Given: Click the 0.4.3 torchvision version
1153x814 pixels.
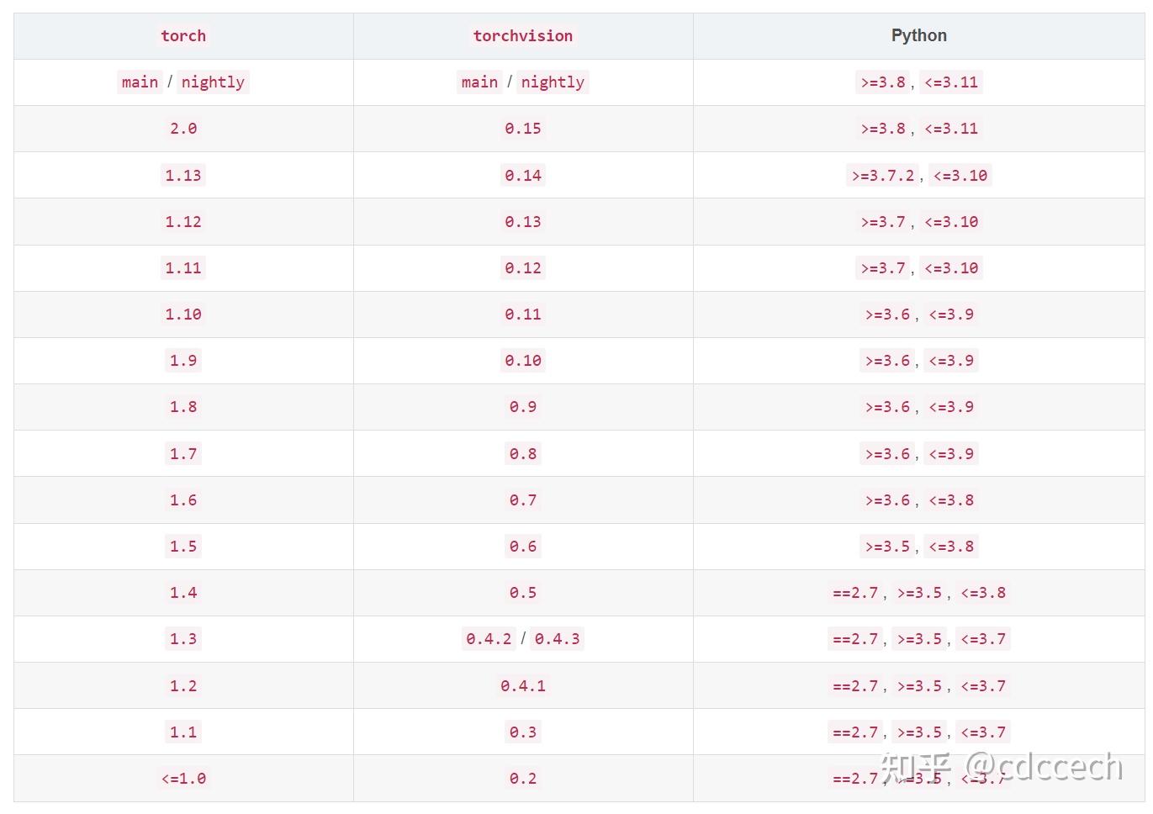Looking at the screenshot, I should coord(557,639).
